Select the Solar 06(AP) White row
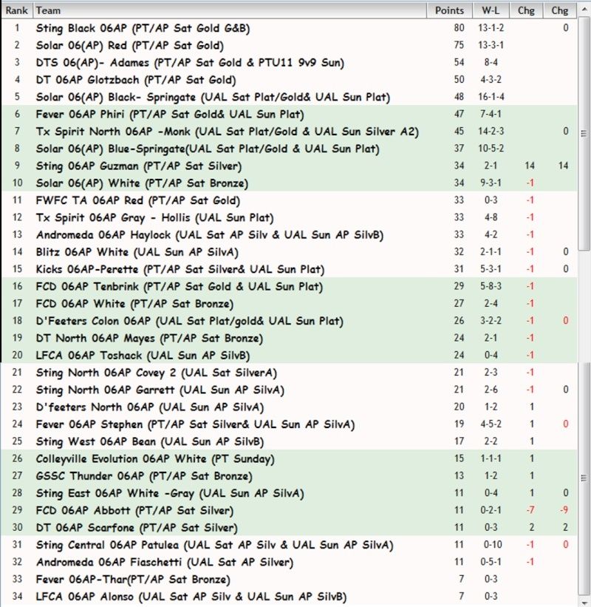Viewport: 591px width, 607px height. 290,183
